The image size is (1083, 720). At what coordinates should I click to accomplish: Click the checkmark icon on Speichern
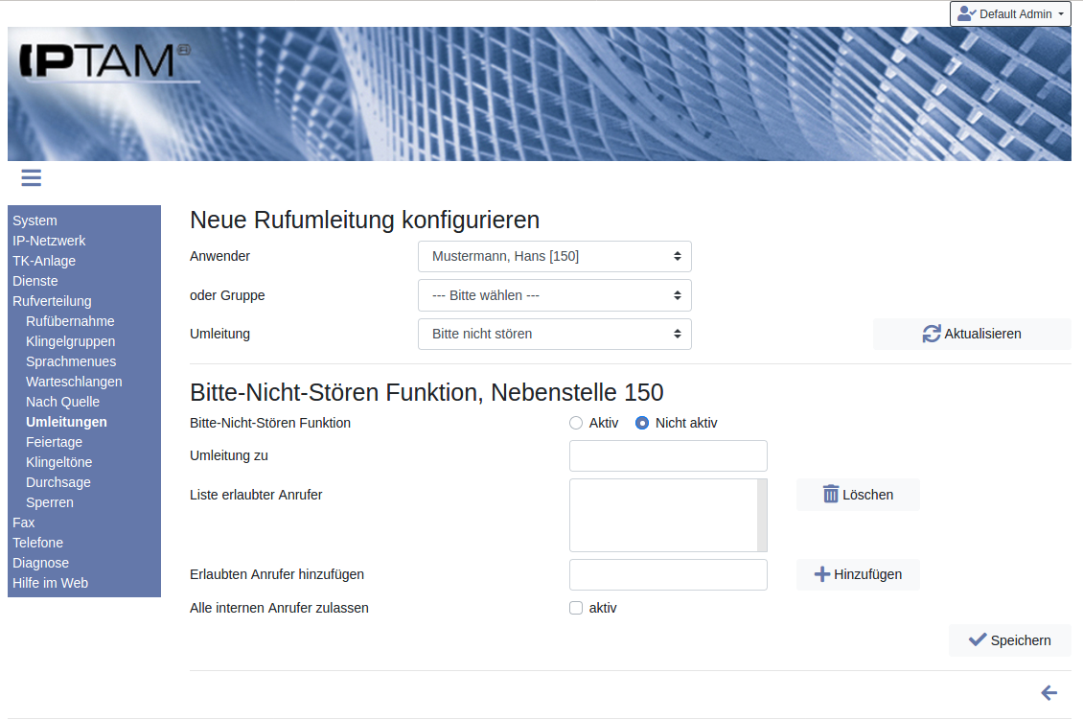coord(977,640)
